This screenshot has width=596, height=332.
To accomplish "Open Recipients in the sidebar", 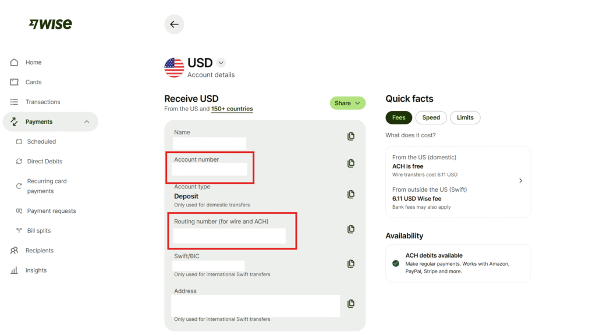I will click(x=39, y=251).
